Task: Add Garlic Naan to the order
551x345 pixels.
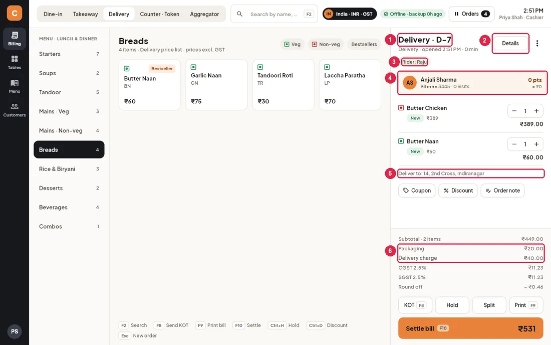Action: 216,85
